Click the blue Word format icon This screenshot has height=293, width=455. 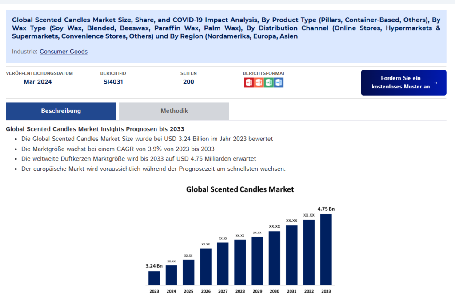click(279, 82)
